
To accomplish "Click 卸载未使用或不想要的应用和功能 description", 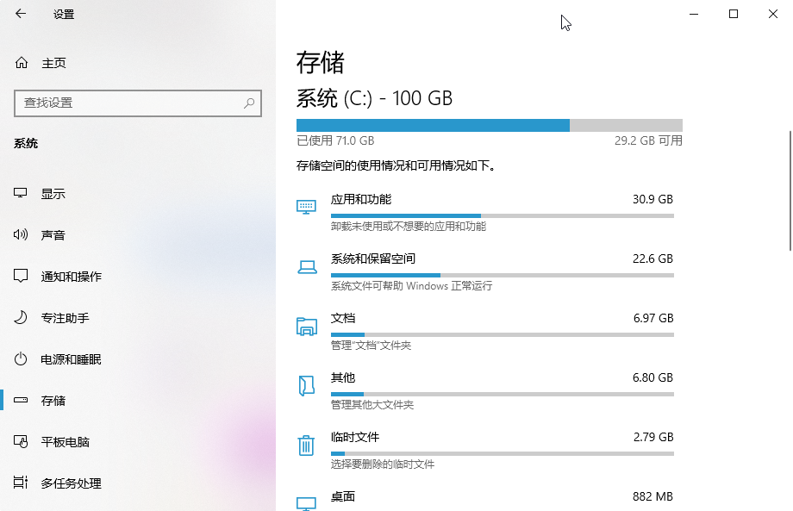I will [x=409, y=227].
